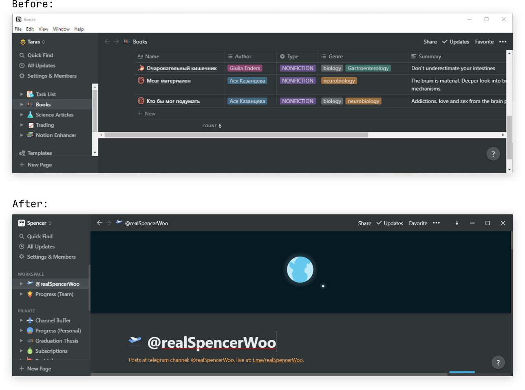Open three-dot menu in @realSpencerWoo window
Viewport: 525px width, 390px height.
(x=436, y=223)
